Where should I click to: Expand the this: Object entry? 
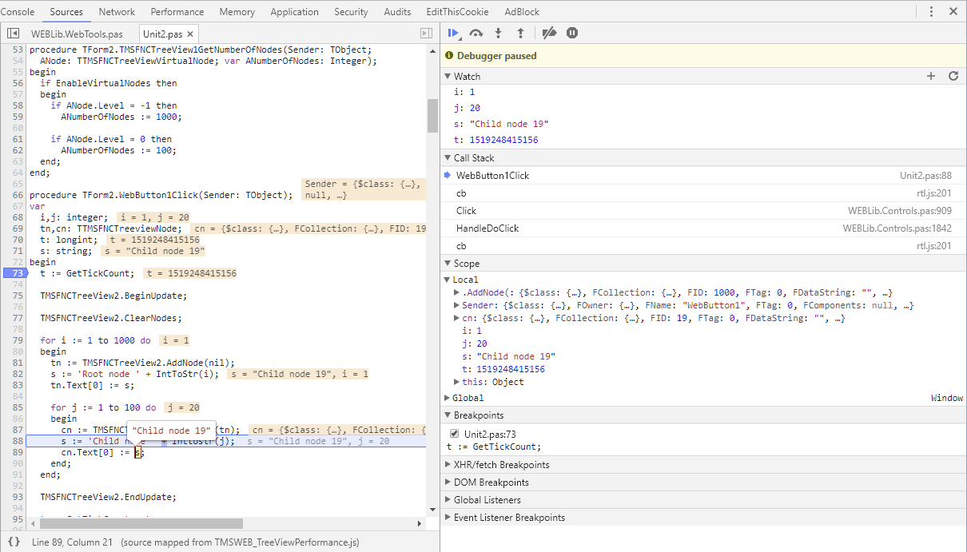click(x=456, y=382)
